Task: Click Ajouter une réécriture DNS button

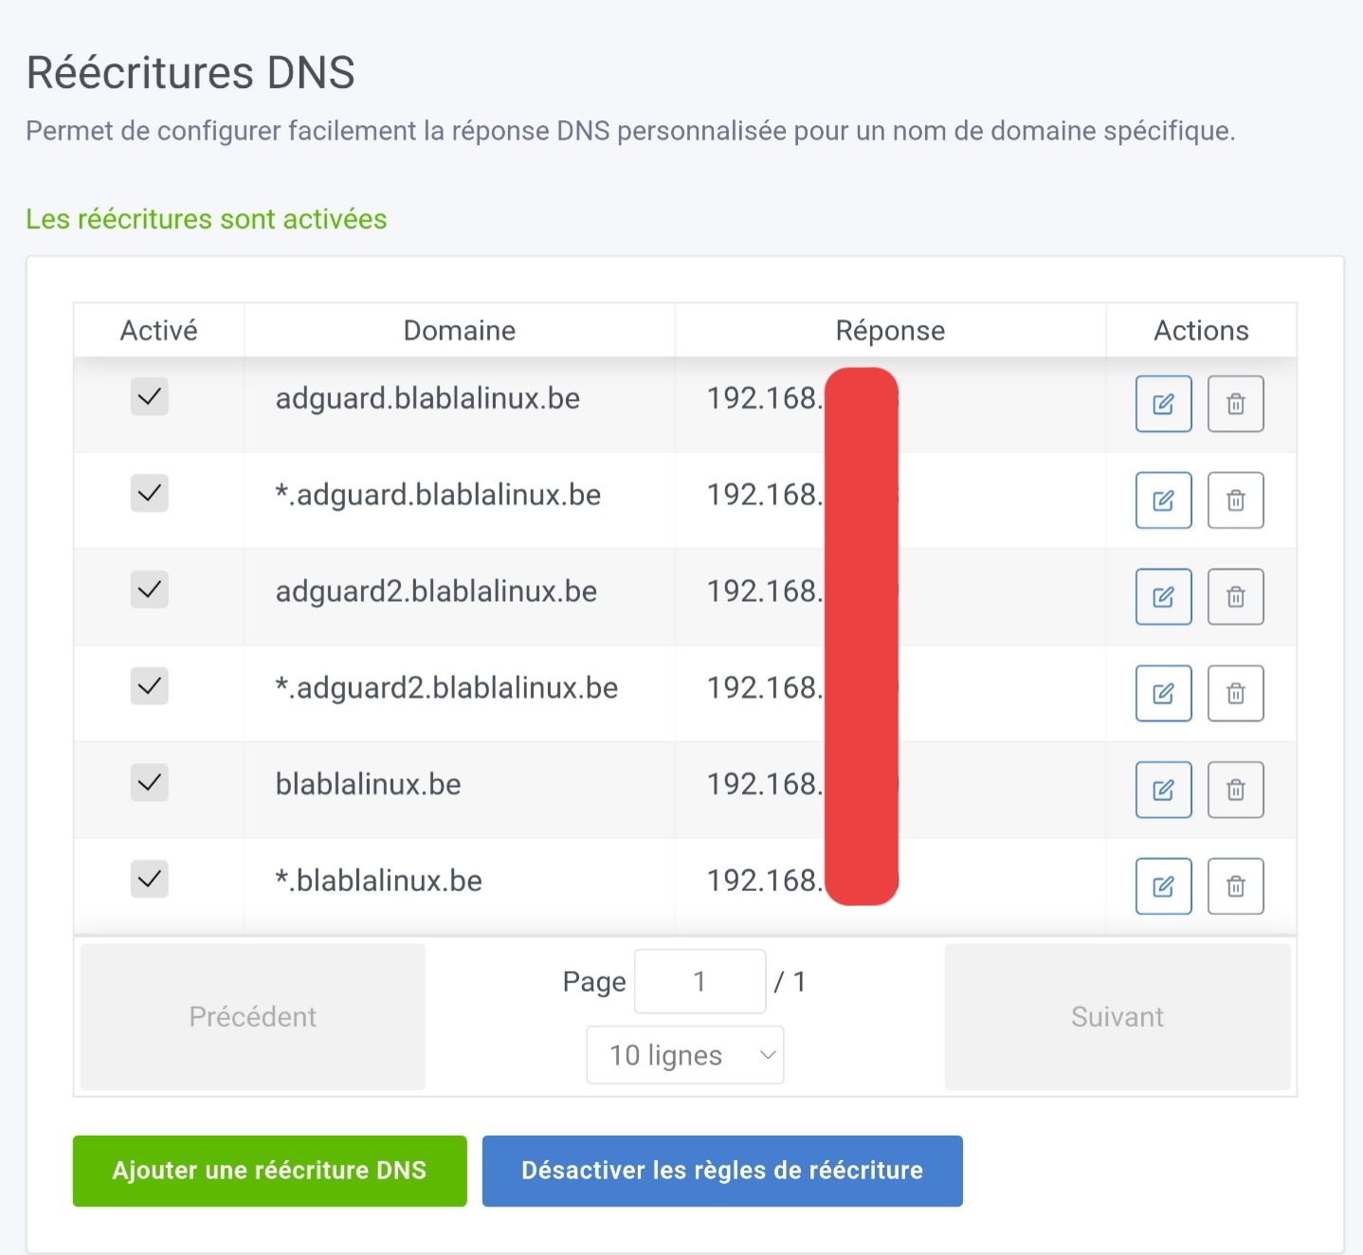Action: pyautogui.click(x=269, y=1171)
